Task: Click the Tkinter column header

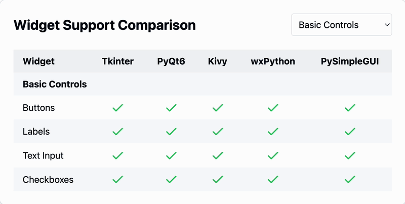Action: pyautogui.click(x=118, y=62)
